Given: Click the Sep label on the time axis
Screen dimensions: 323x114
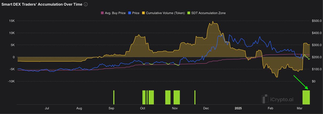Looking at the screenshot, I should click(x=111, y=108).
